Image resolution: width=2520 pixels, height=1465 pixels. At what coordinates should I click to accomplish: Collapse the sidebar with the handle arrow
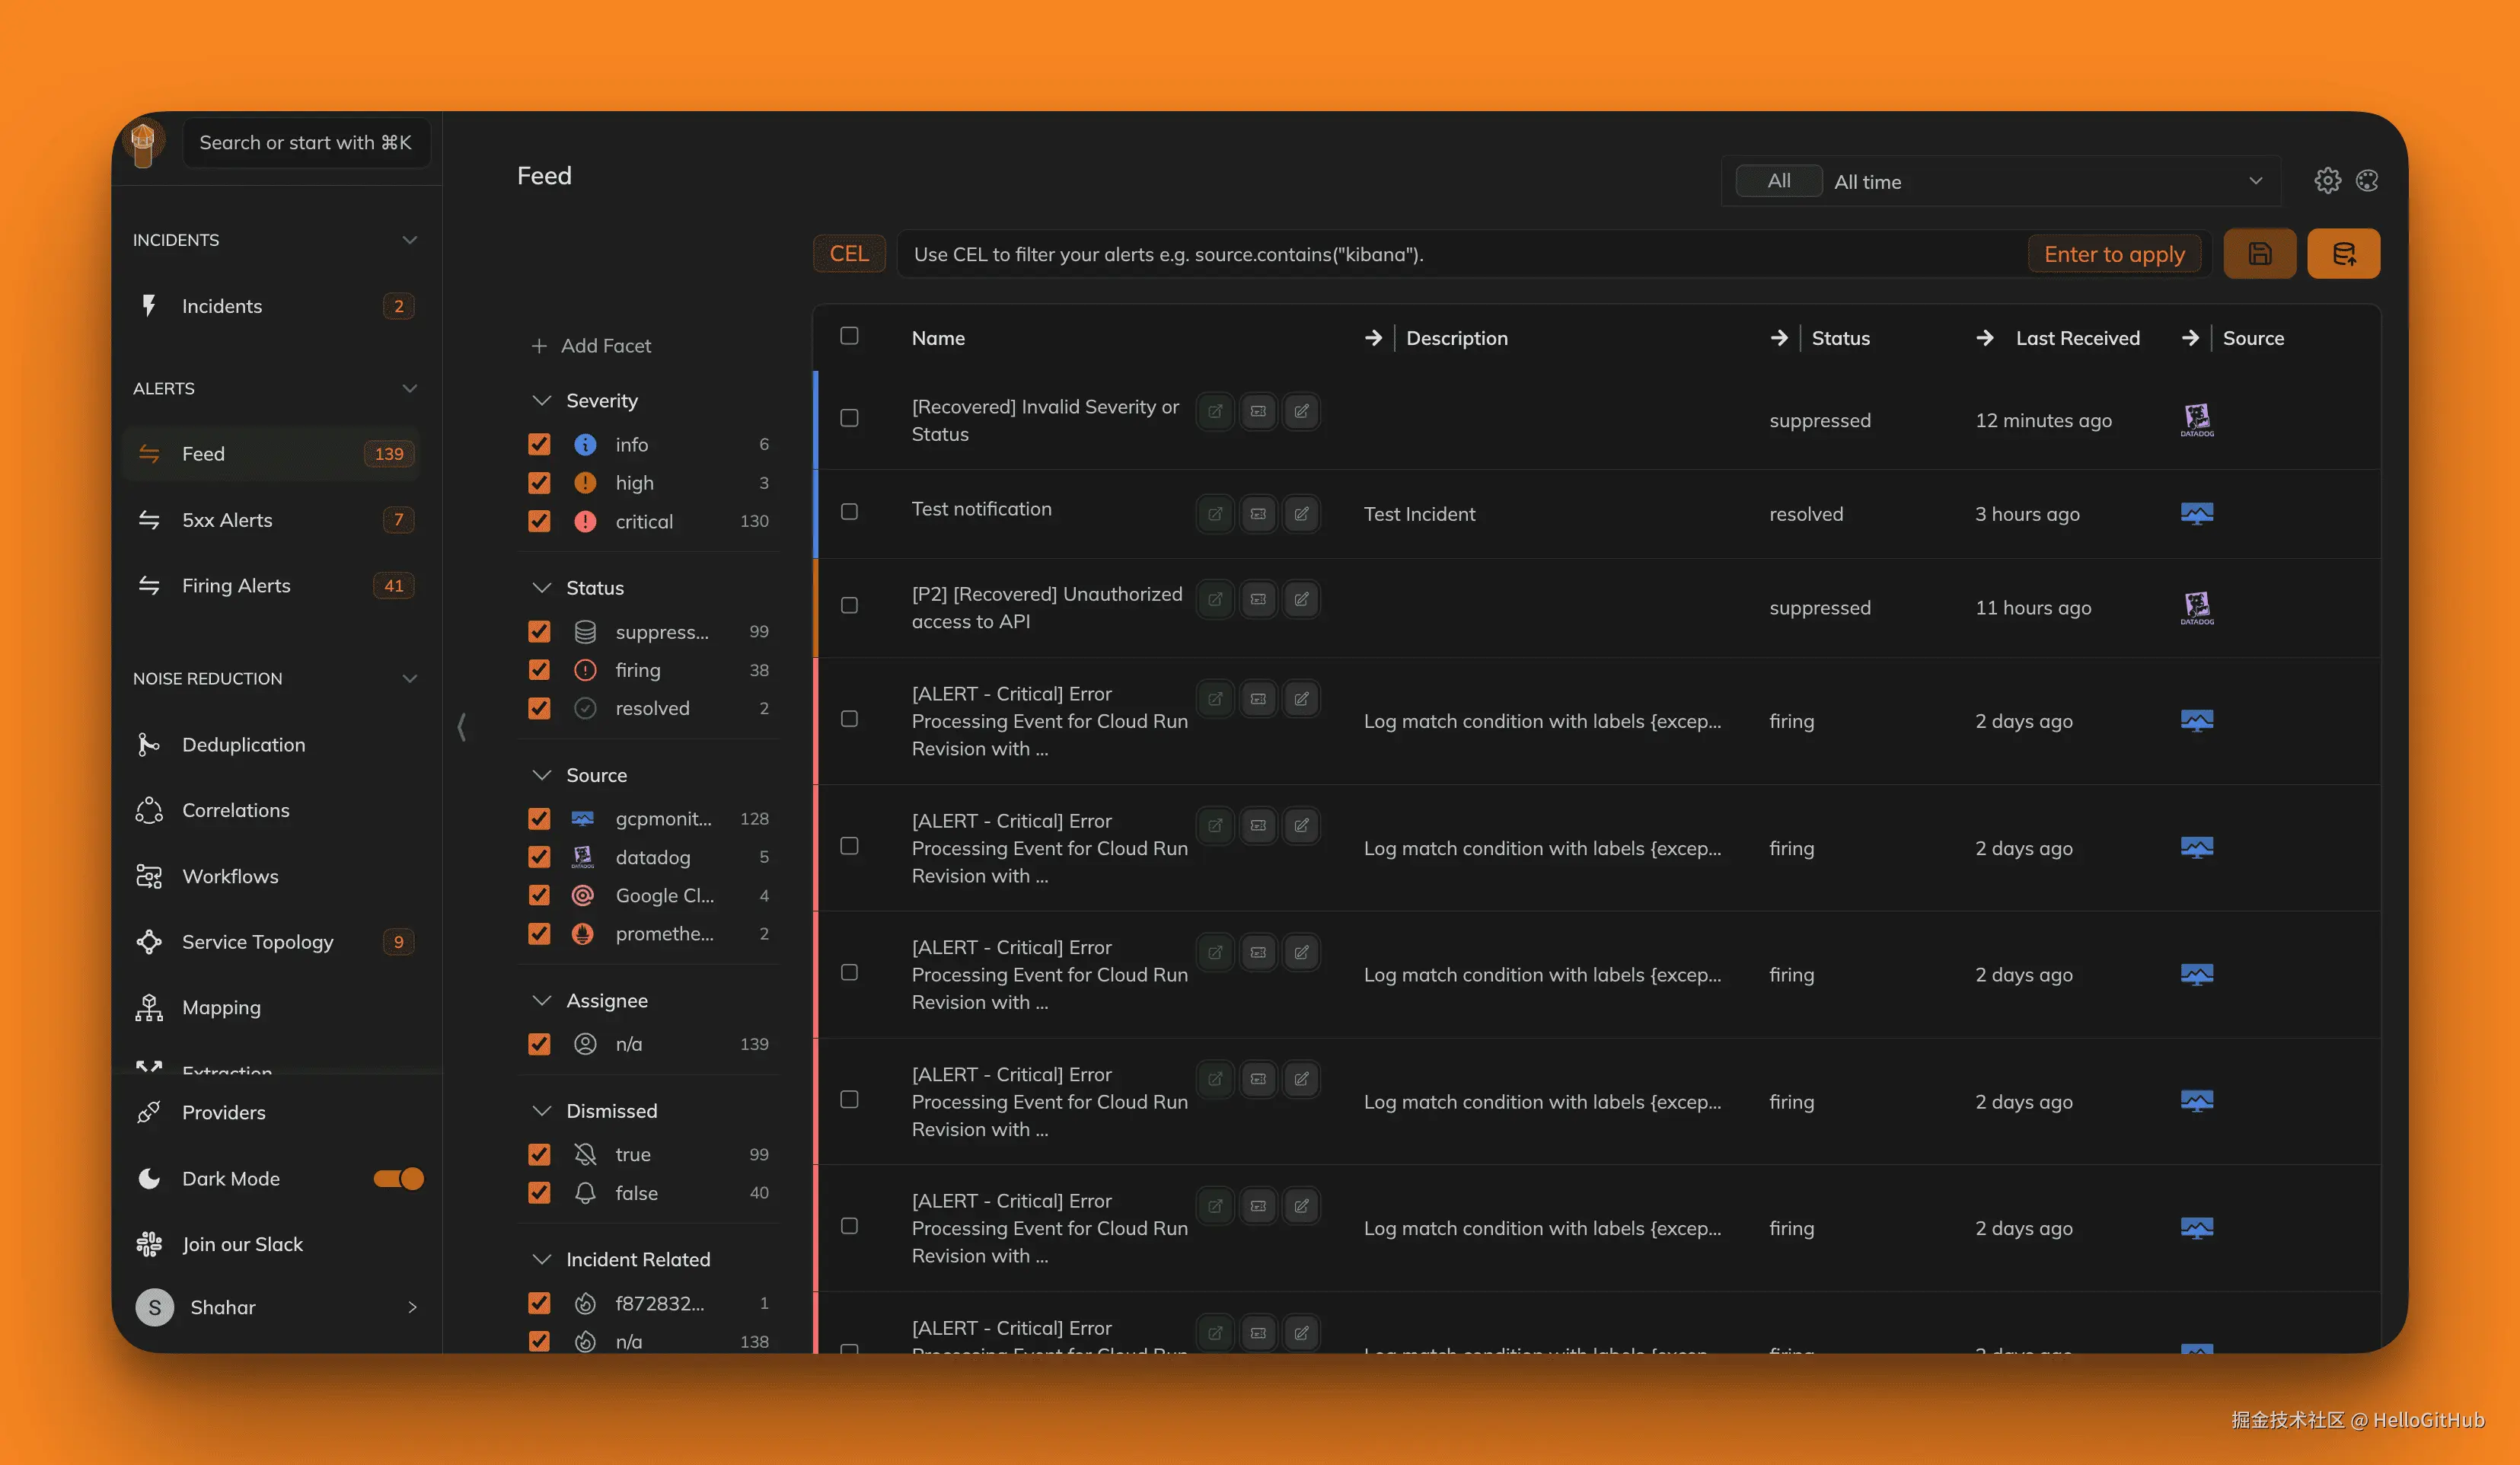point(461,727)
